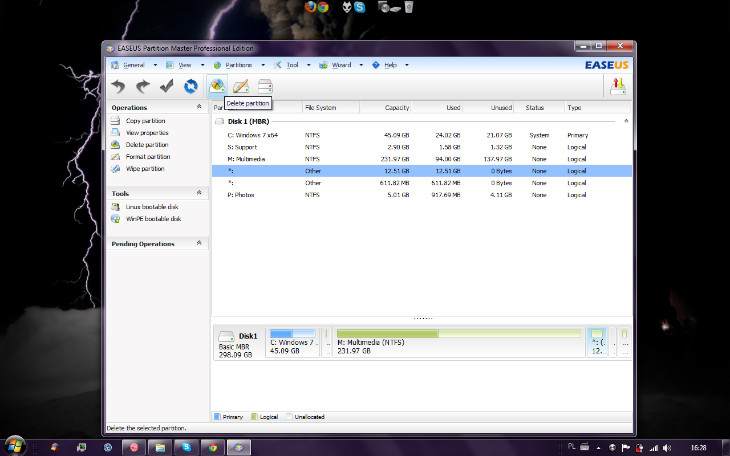Click the Undo arrow in the toolbar
Screen dimensions: 730x456
point(118,87)
